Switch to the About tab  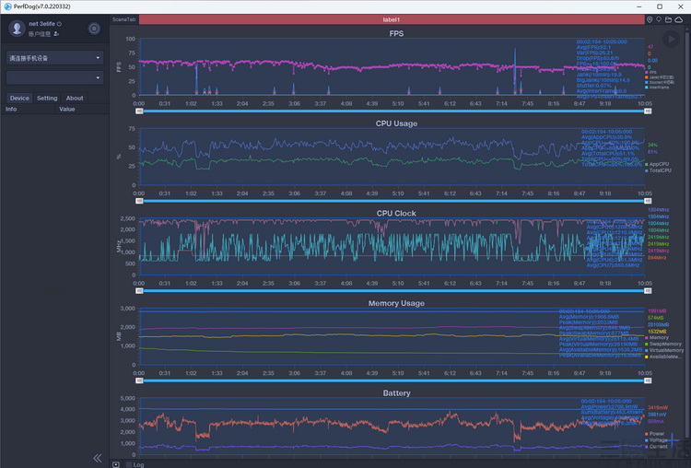[x=75, y=98]
